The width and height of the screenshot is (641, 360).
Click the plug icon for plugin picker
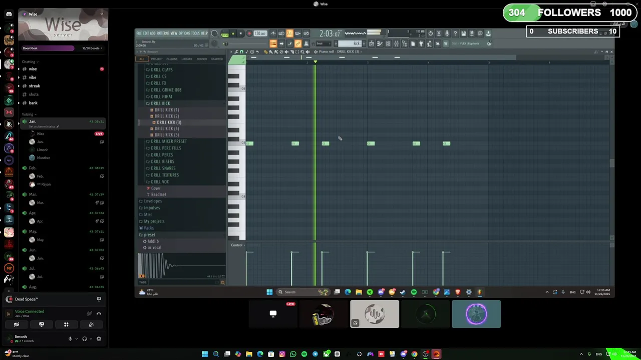421,44
